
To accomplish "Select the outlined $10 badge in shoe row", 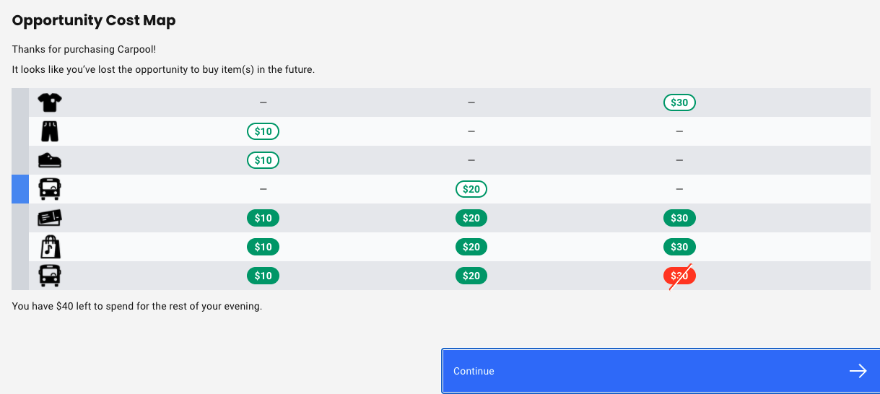I will [263, 160].
